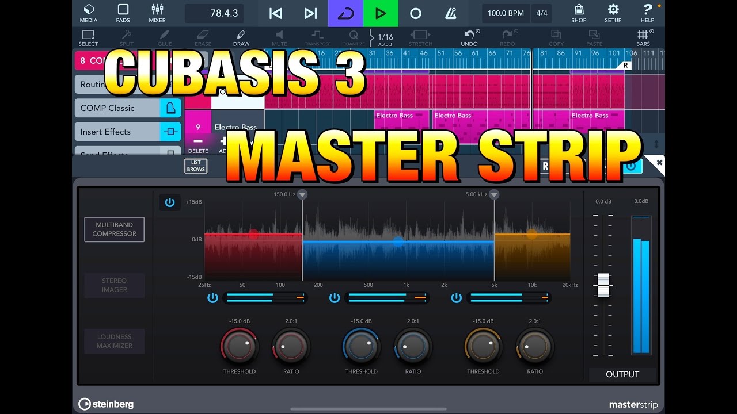Select the MULTIBAND COMPRESSOR module
The height and width of the screenshot is (414, 737).
click(115, 229)
